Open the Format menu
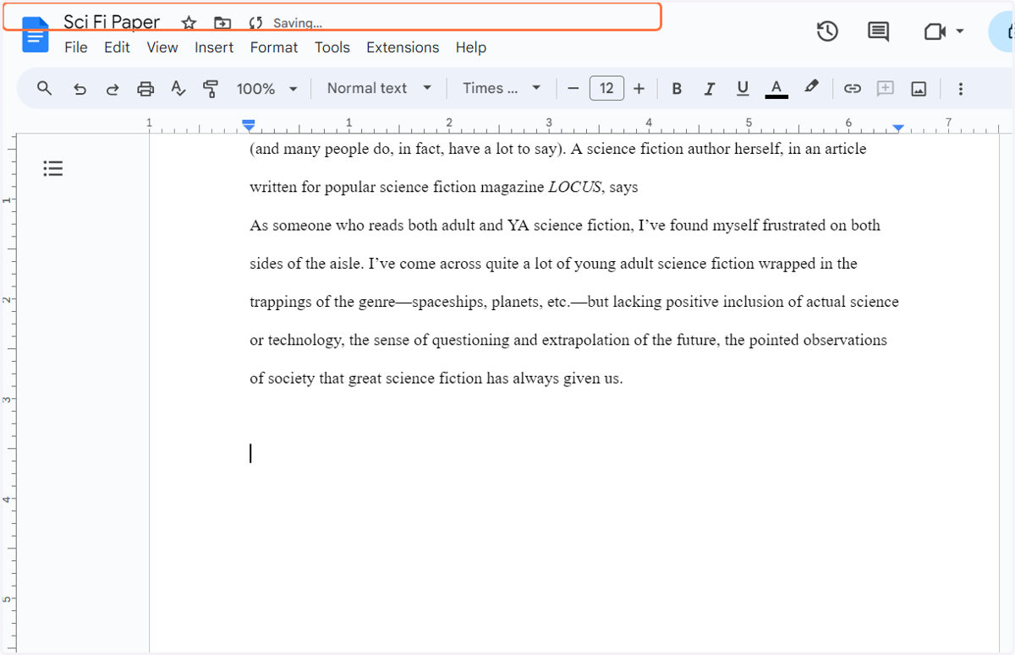1015x655 pixels. tap(274, 47)
